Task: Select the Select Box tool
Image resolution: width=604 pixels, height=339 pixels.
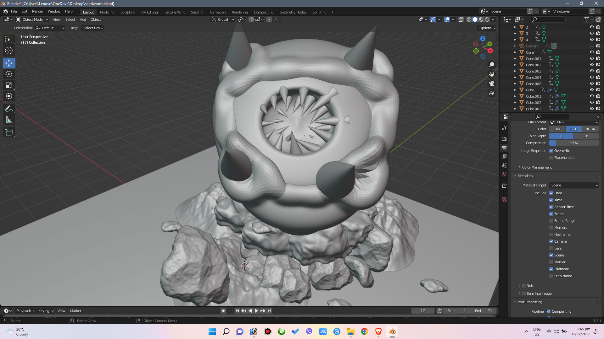Action: pyautogui.click(x=9, y=40)
